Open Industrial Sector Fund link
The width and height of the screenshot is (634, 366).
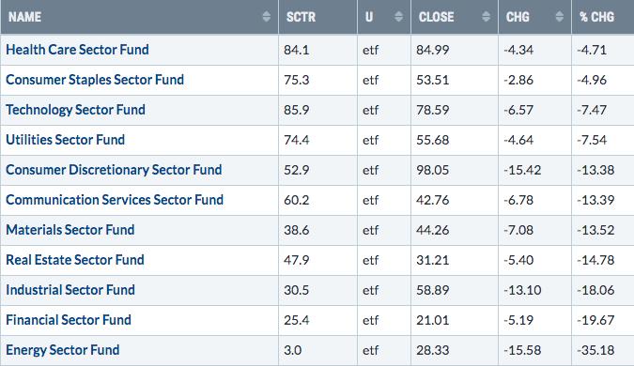coord(70,290)
